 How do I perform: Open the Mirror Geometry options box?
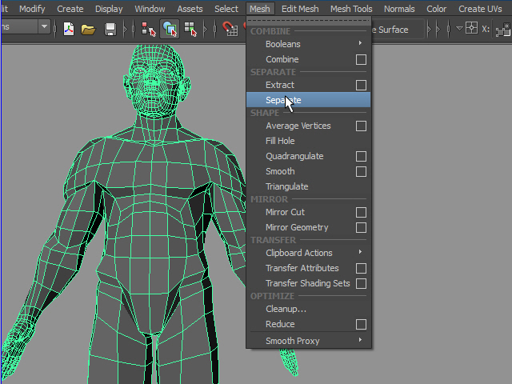tap(361, 228)
